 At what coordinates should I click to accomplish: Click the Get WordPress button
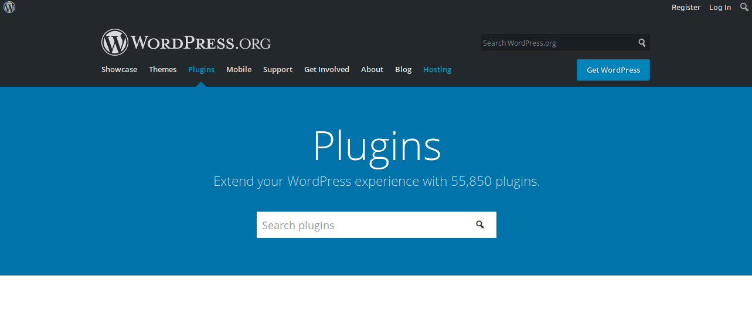point(613,70)
